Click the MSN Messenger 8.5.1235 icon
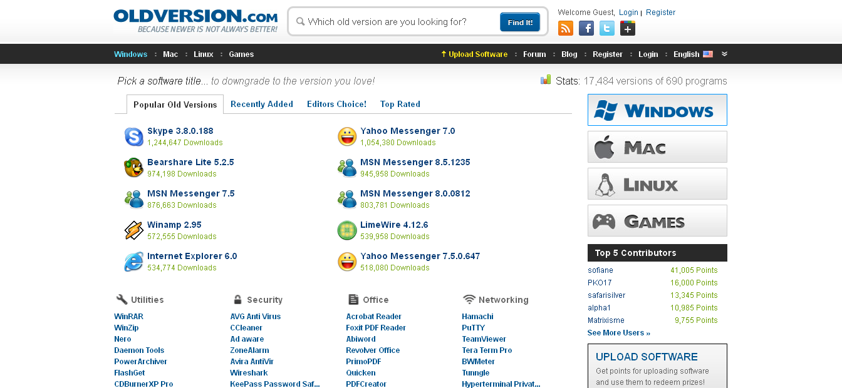 (347, 168)
